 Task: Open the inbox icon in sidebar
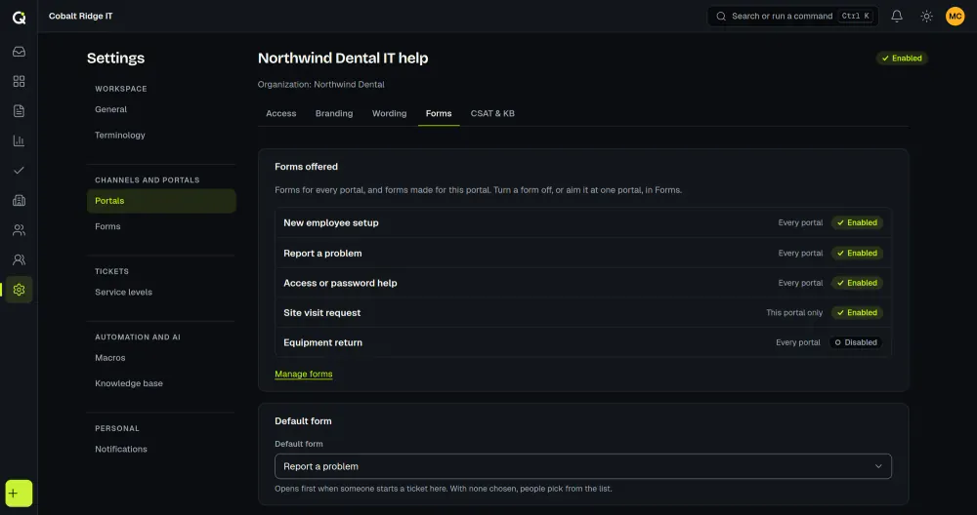pyautogui.click(x=19, y=52)
